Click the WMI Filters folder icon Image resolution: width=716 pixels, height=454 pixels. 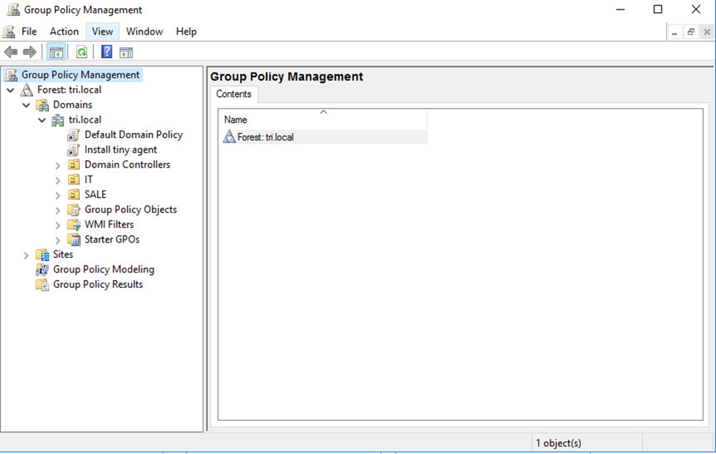(x=74, y=225)
